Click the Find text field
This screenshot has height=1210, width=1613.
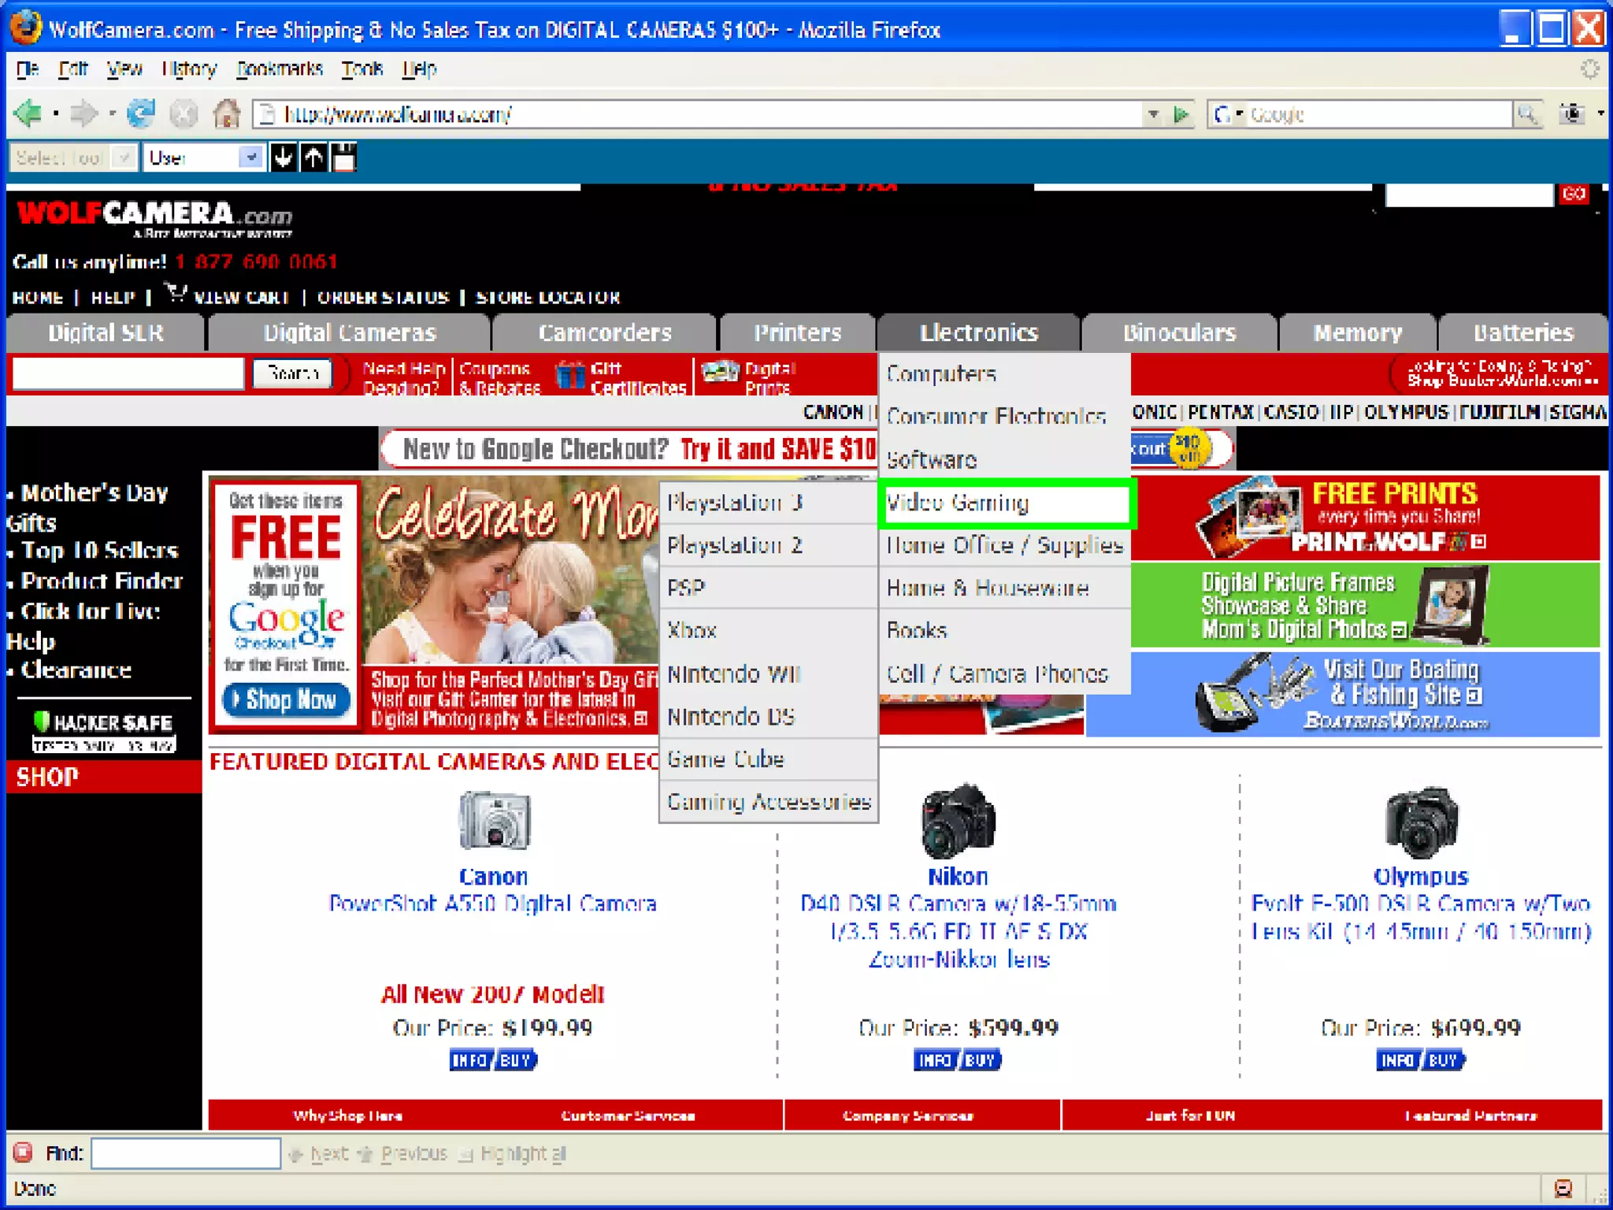coord(186,1153)
